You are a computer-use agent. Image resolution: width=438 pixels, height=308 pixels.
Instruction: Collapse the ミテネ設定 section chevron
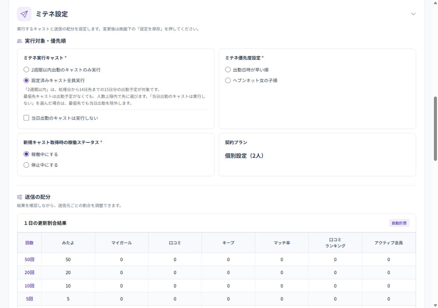(x=413, y=14)
